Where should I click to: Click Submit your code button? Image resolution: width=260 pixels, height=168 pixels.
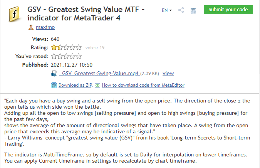[228, 10]
